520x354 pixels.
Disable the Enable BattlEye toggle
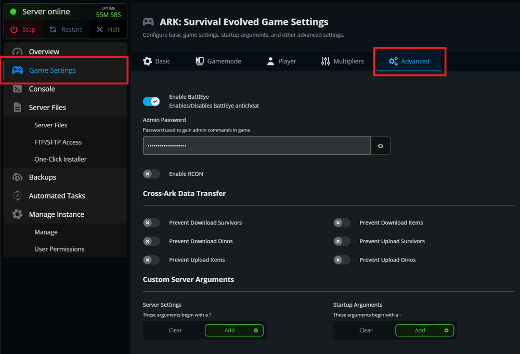[x=151, y=101]
